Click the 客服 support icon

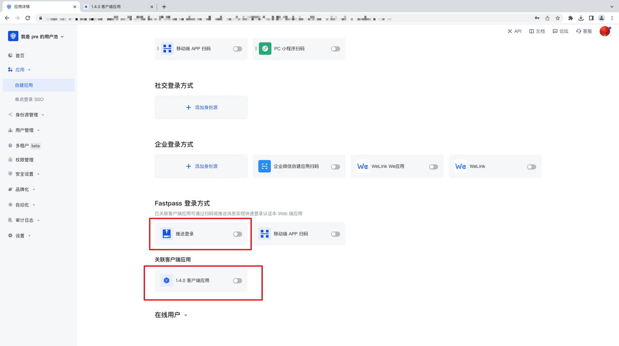click(584, 31)
